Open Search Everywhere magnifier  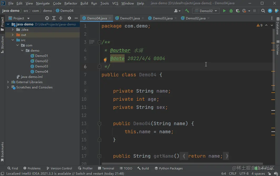263,11
